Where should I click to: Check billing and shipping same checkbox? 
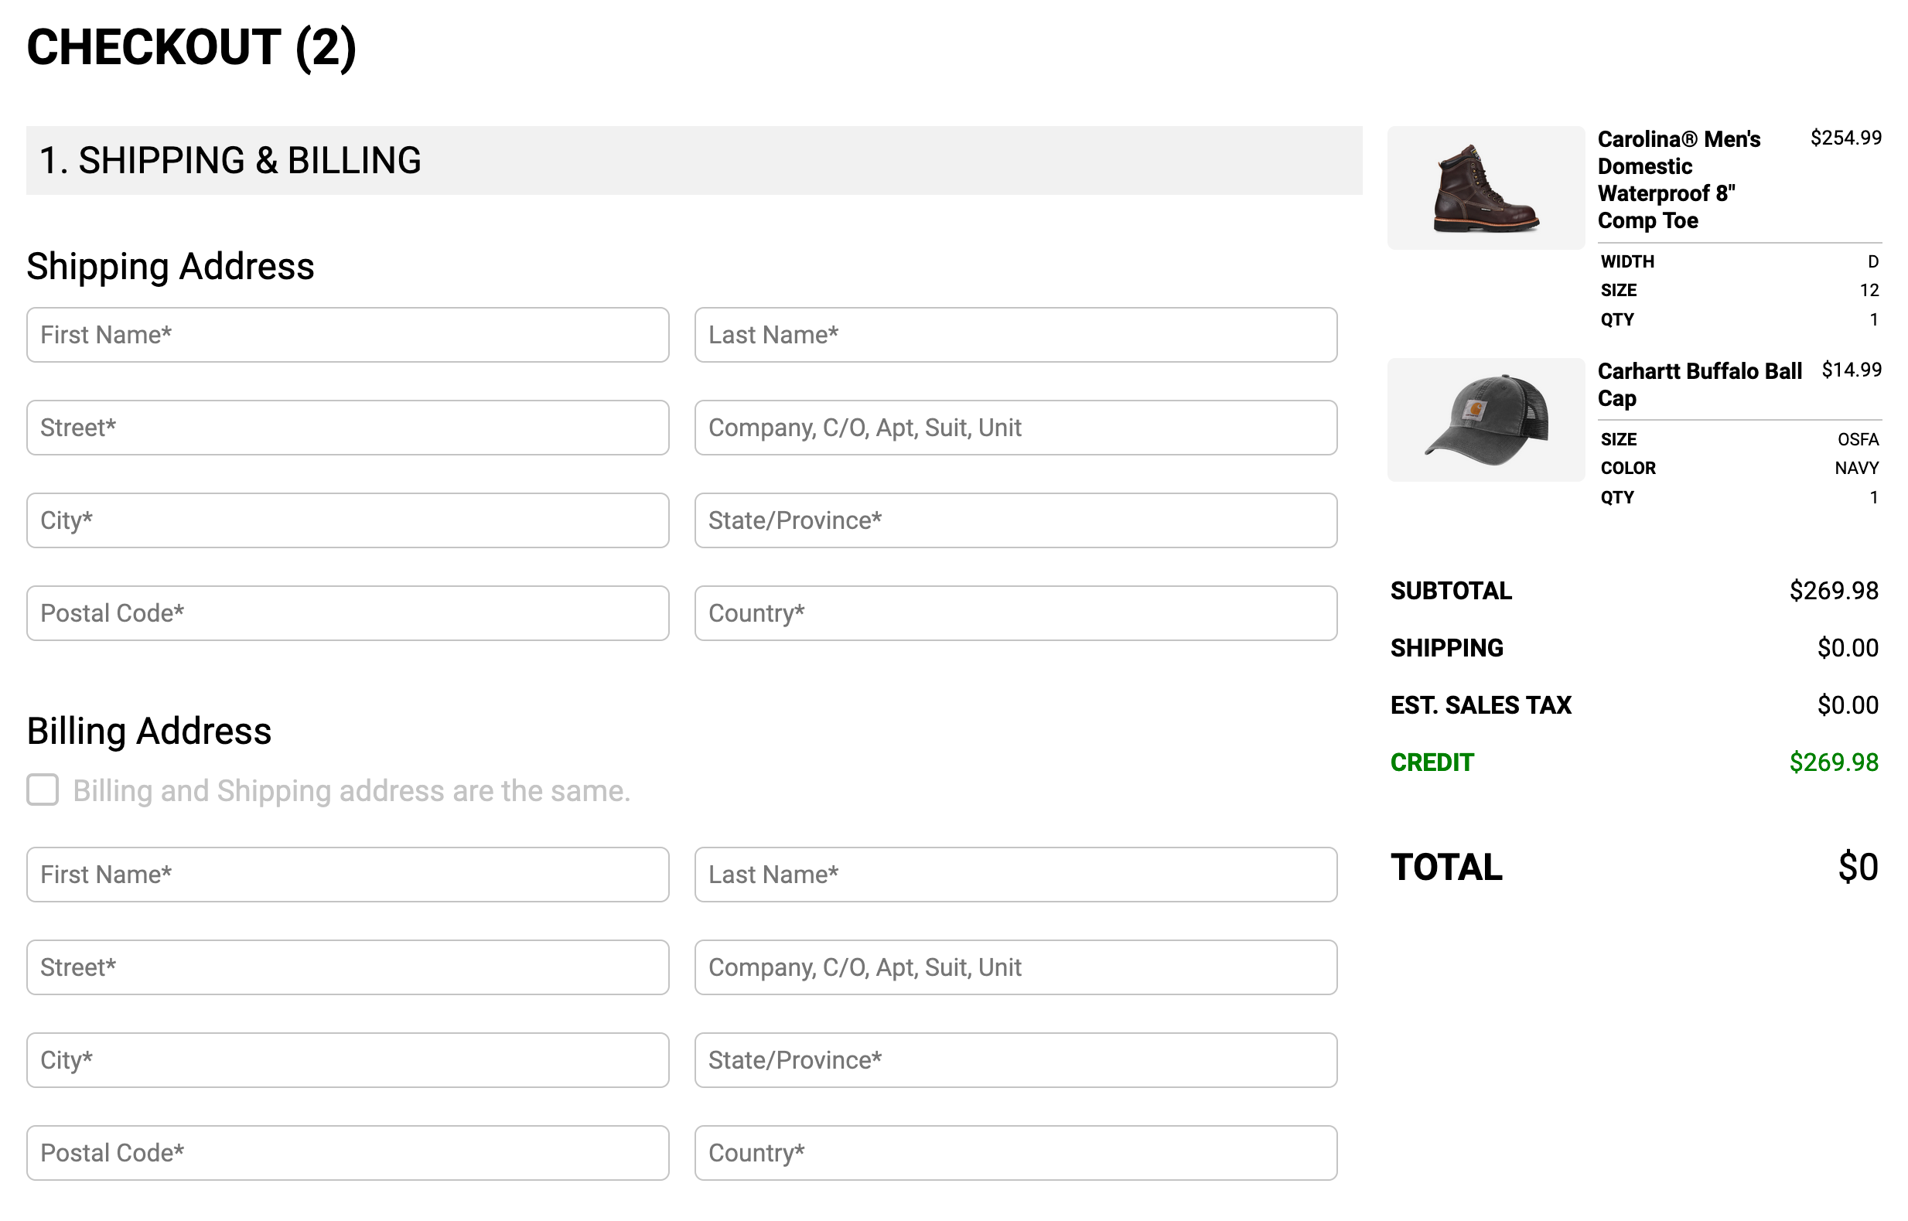tap(42, 790)
